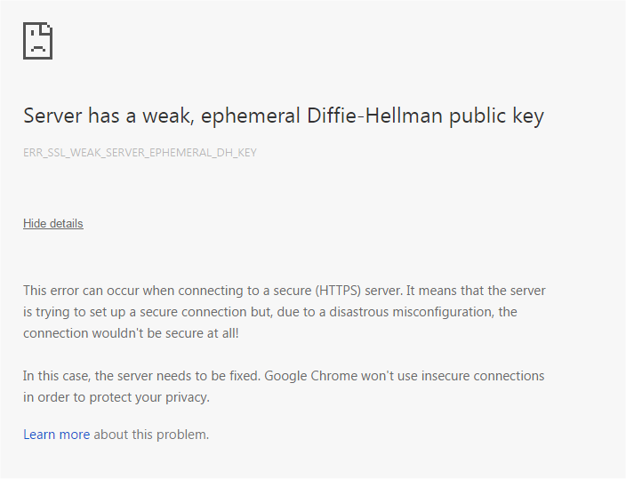Click the word Diffie-Hellman in the heading

point(374,116)
